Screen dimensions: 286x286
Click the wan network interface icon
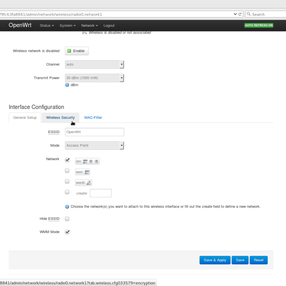tap(87, 172)
